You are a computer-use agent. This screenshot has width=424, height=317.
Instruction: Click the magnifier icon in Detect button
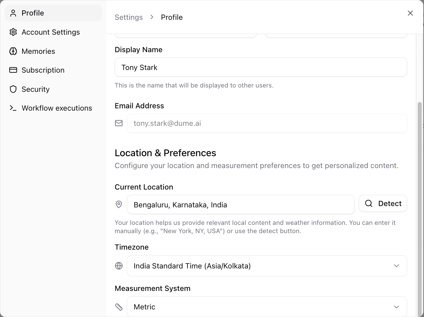368,203
